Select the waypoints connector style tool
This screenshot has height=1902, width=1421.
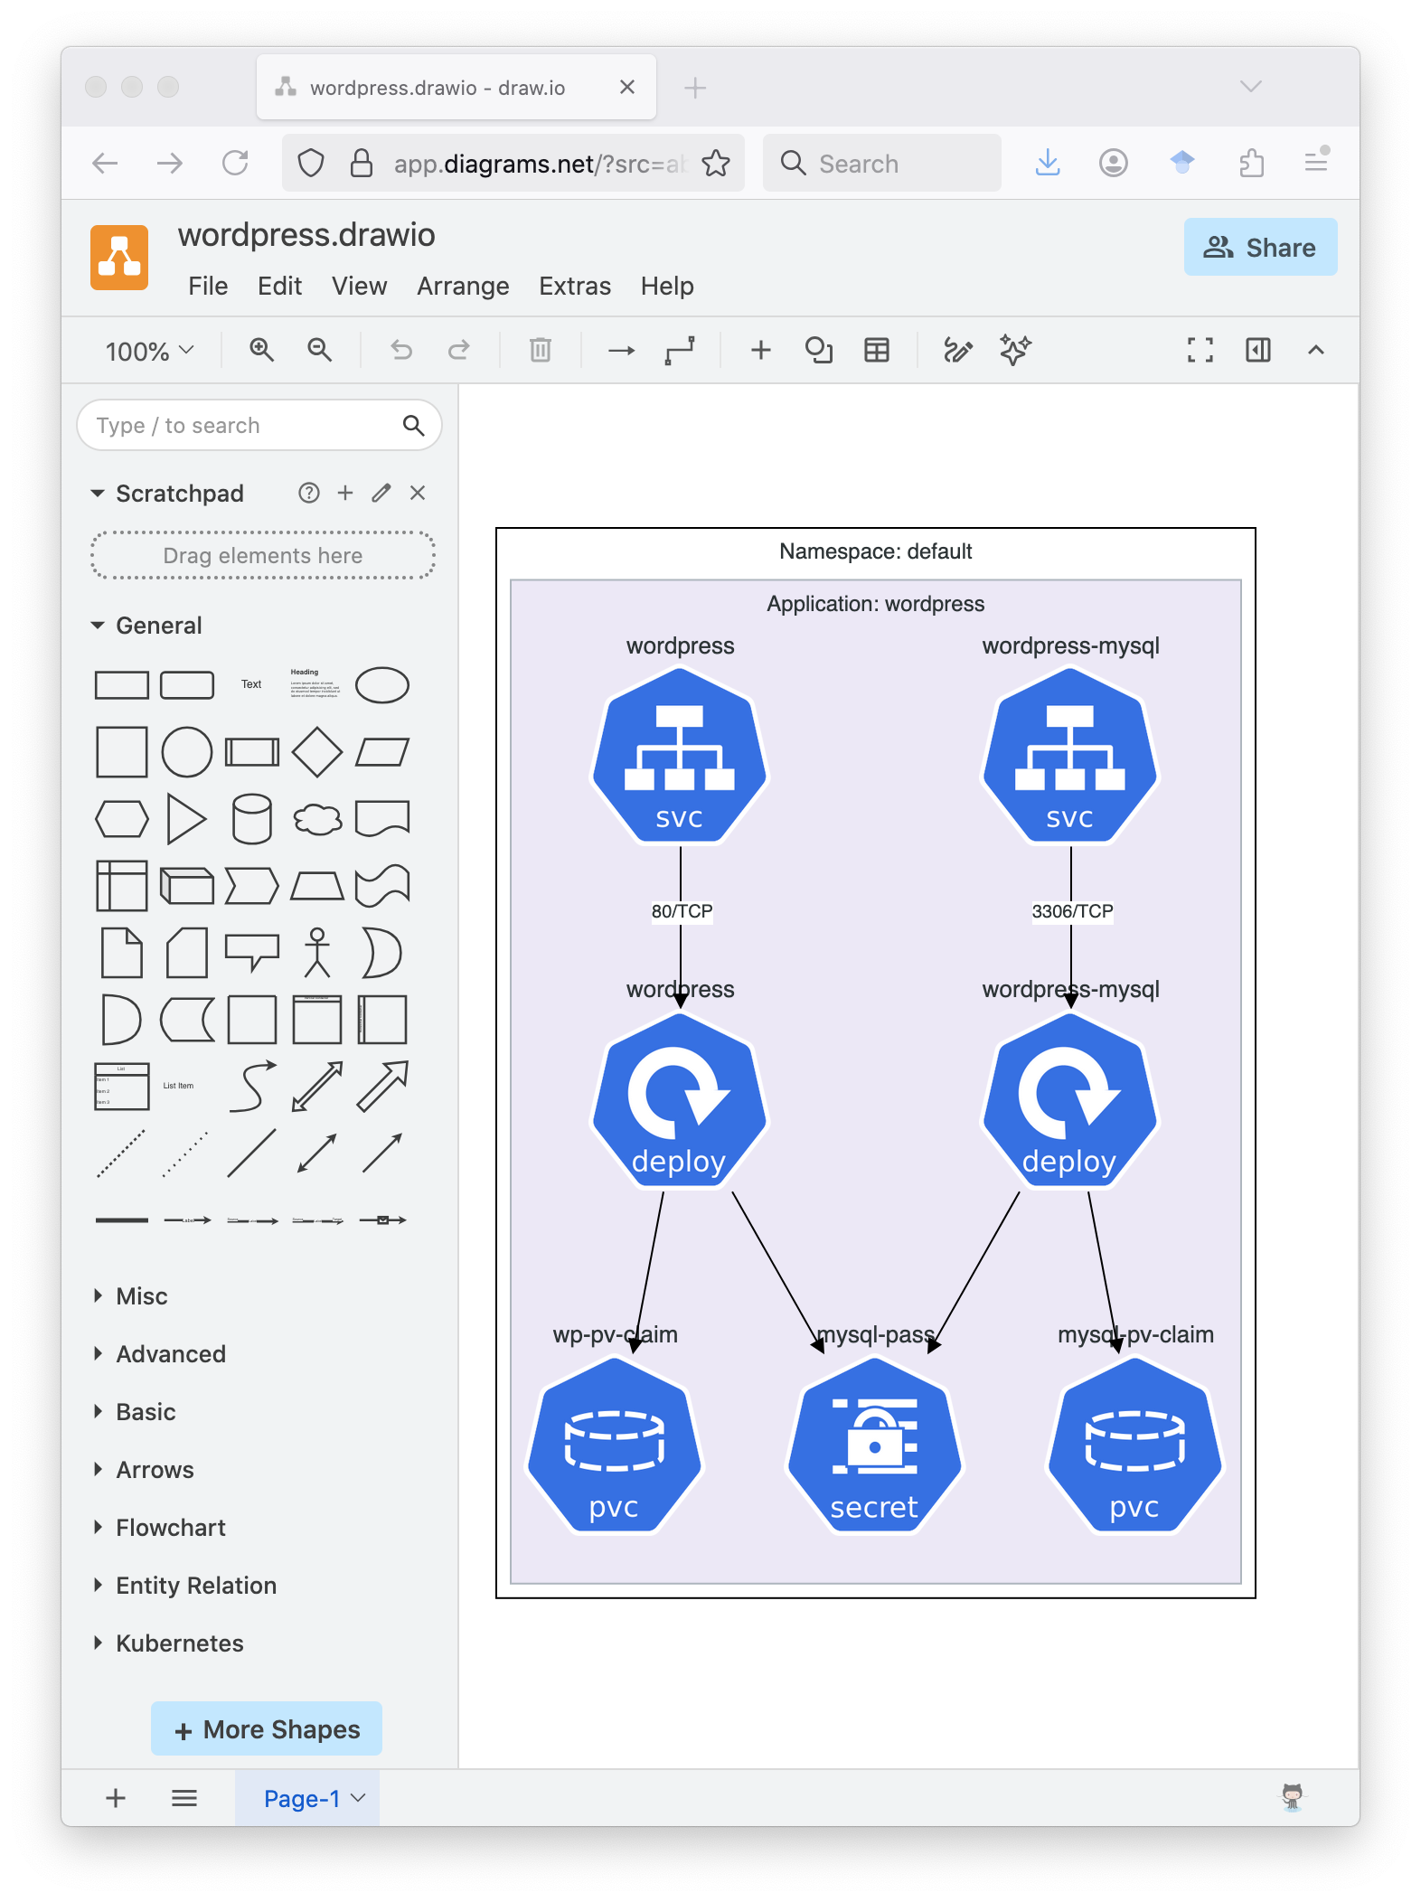680,350
